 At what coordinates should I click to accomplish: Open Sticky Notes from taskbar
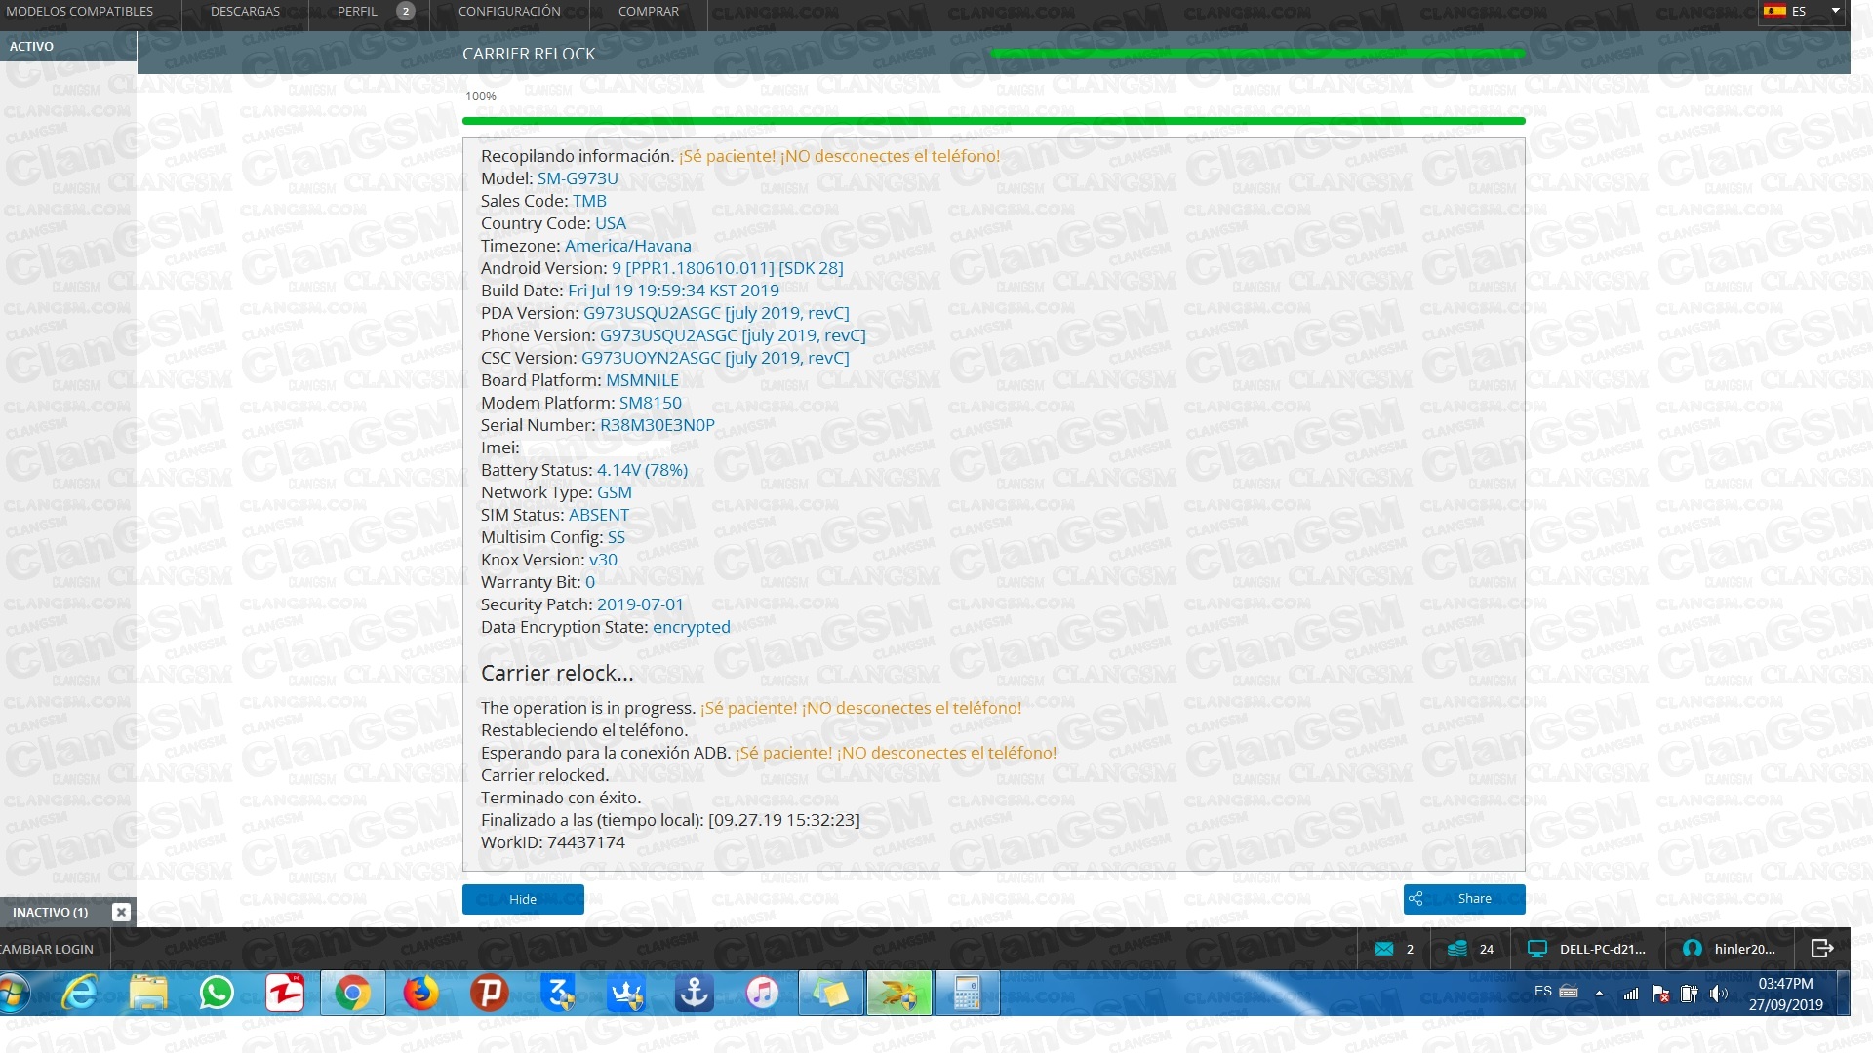coord(831,994)
